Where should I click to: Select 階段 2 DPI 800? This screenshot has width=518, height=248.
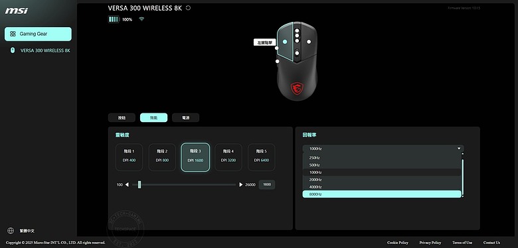[x=162, y=157]
